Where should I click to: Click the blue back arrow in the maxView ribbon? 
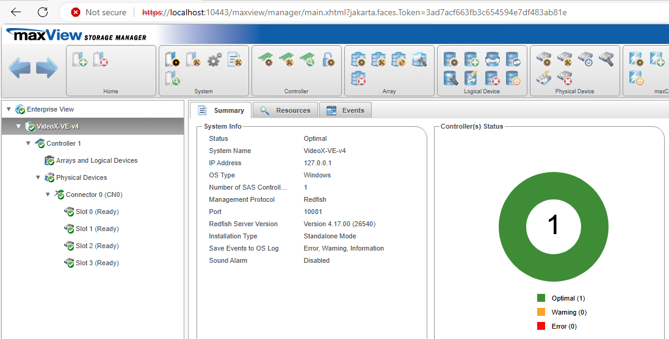[x=20, y=68]
